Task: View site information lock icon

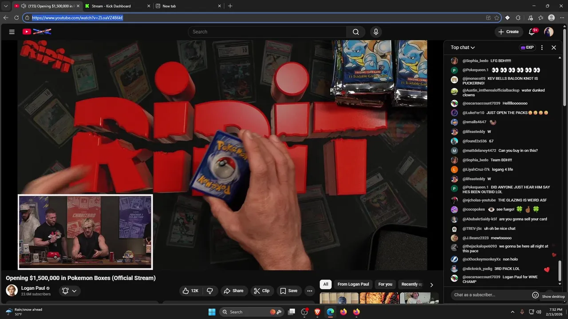Action: click(x=27, y=18)
